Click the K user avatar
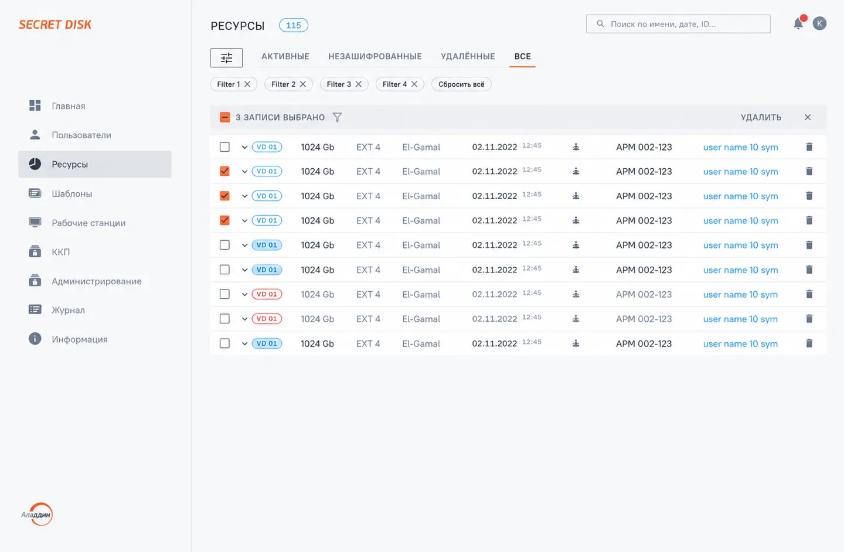The width and height of the screenshot is (844, 552). pyautogui.click(x=819, y=23)
